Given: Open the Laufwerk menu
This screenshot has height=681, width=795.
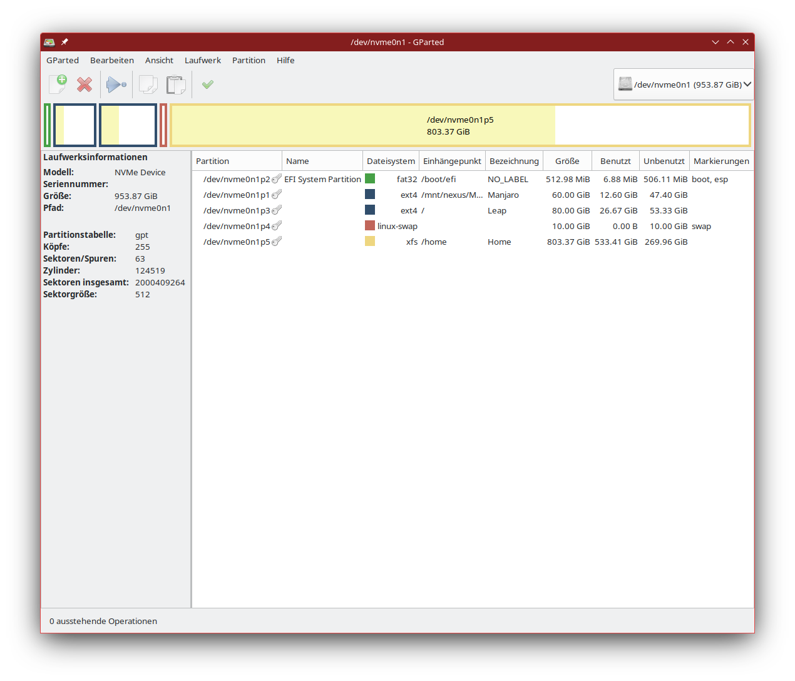Looking at the screenshot, I should point(203,60).
